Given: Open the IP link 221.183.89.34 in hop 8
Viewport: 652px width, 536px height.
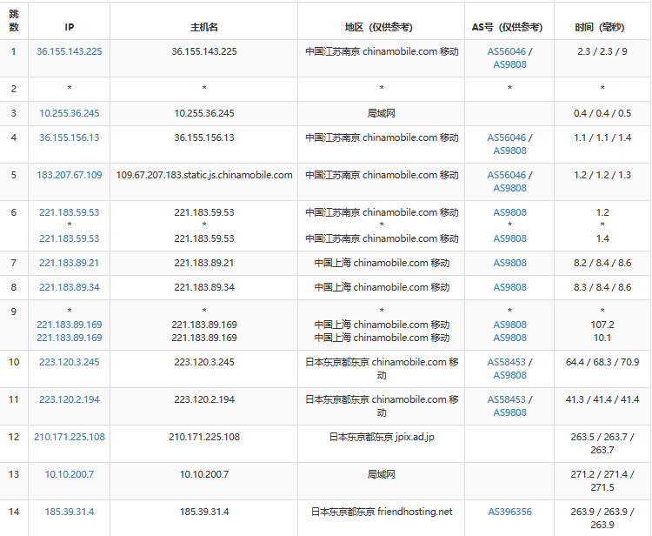Looking at the screenshot, I should tap(69, 287).
